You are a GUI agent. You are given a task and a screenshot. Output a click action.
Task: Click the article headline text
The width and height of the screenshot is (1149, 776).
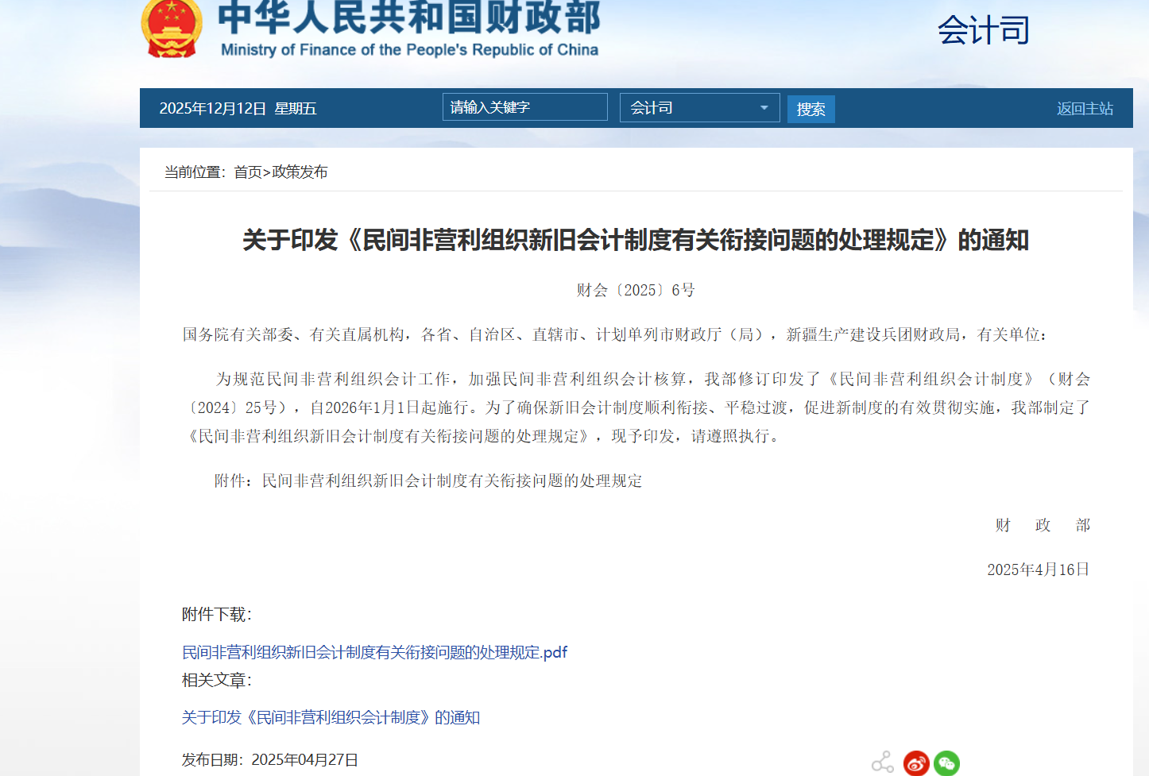click(636, 240)
